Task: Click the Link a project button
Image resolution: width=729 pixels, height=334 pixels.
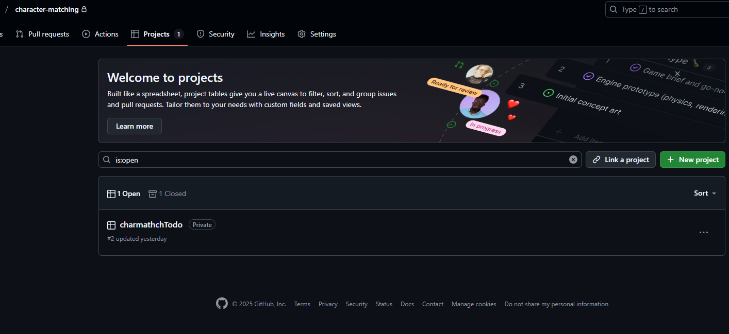Action: (621, 160)
